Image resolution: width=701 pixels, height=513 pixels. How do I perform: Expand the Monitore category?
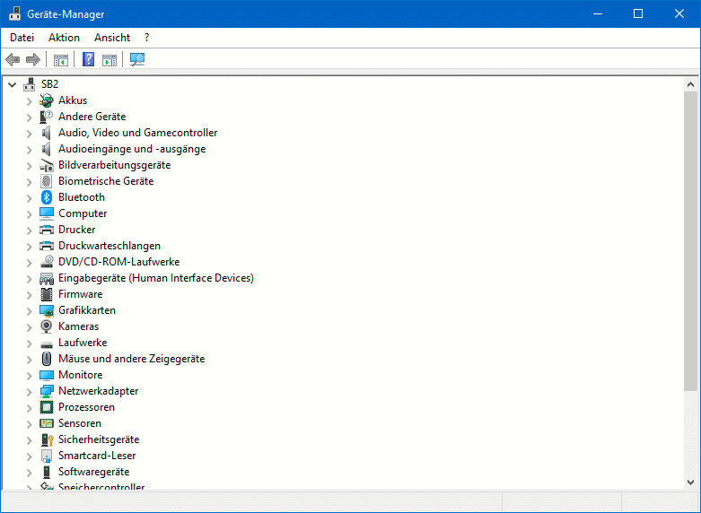[x=29, y=376]
